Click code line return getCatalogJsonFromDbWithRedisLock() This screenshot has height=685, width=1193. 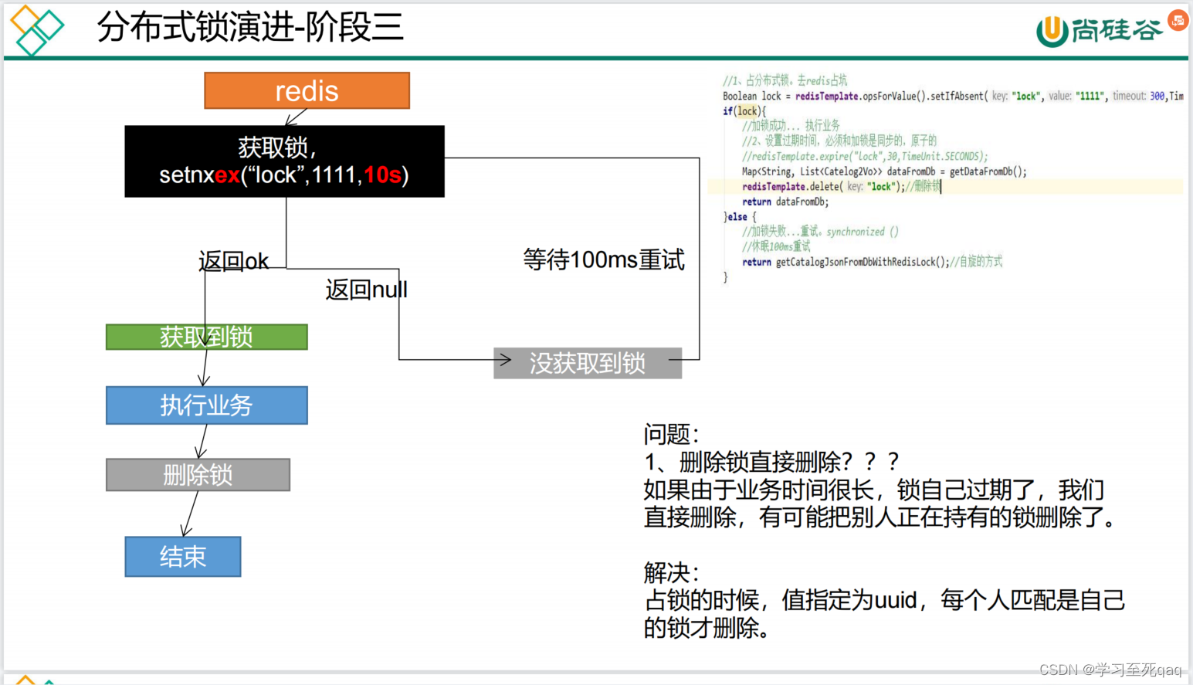tap(872, 262)
